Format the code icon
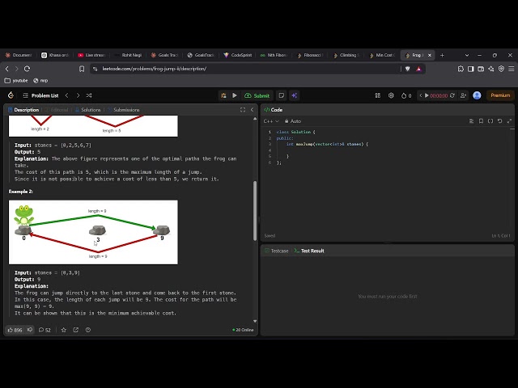 471,121
